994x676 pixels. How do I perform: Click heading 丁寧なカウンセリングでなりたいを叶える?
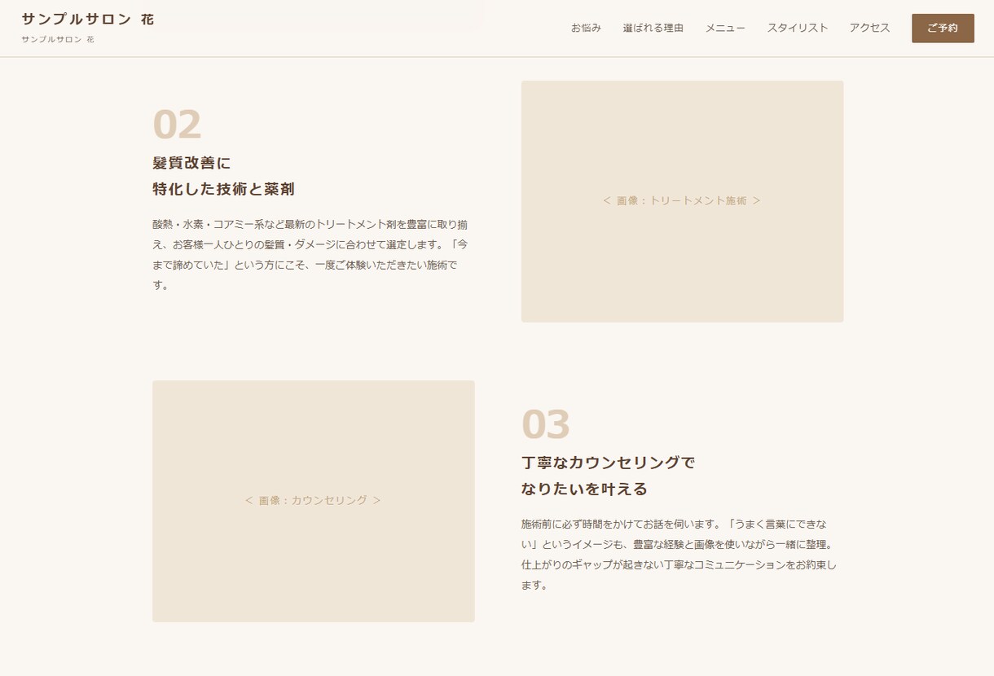tap(609, 476)
